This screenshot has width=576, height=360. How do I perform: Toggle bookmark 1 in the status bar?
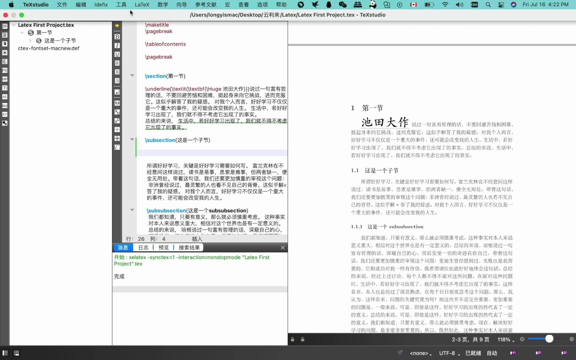[513, 353]
